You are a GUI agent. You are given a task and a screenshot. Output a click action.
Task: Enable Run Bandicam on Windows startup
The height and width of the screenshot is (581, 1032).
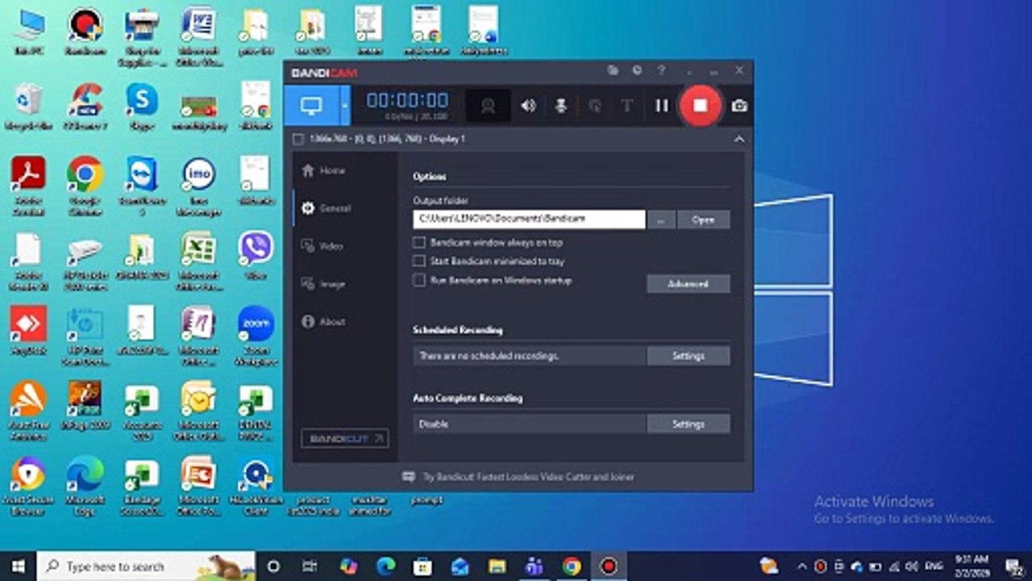[418, 281]
